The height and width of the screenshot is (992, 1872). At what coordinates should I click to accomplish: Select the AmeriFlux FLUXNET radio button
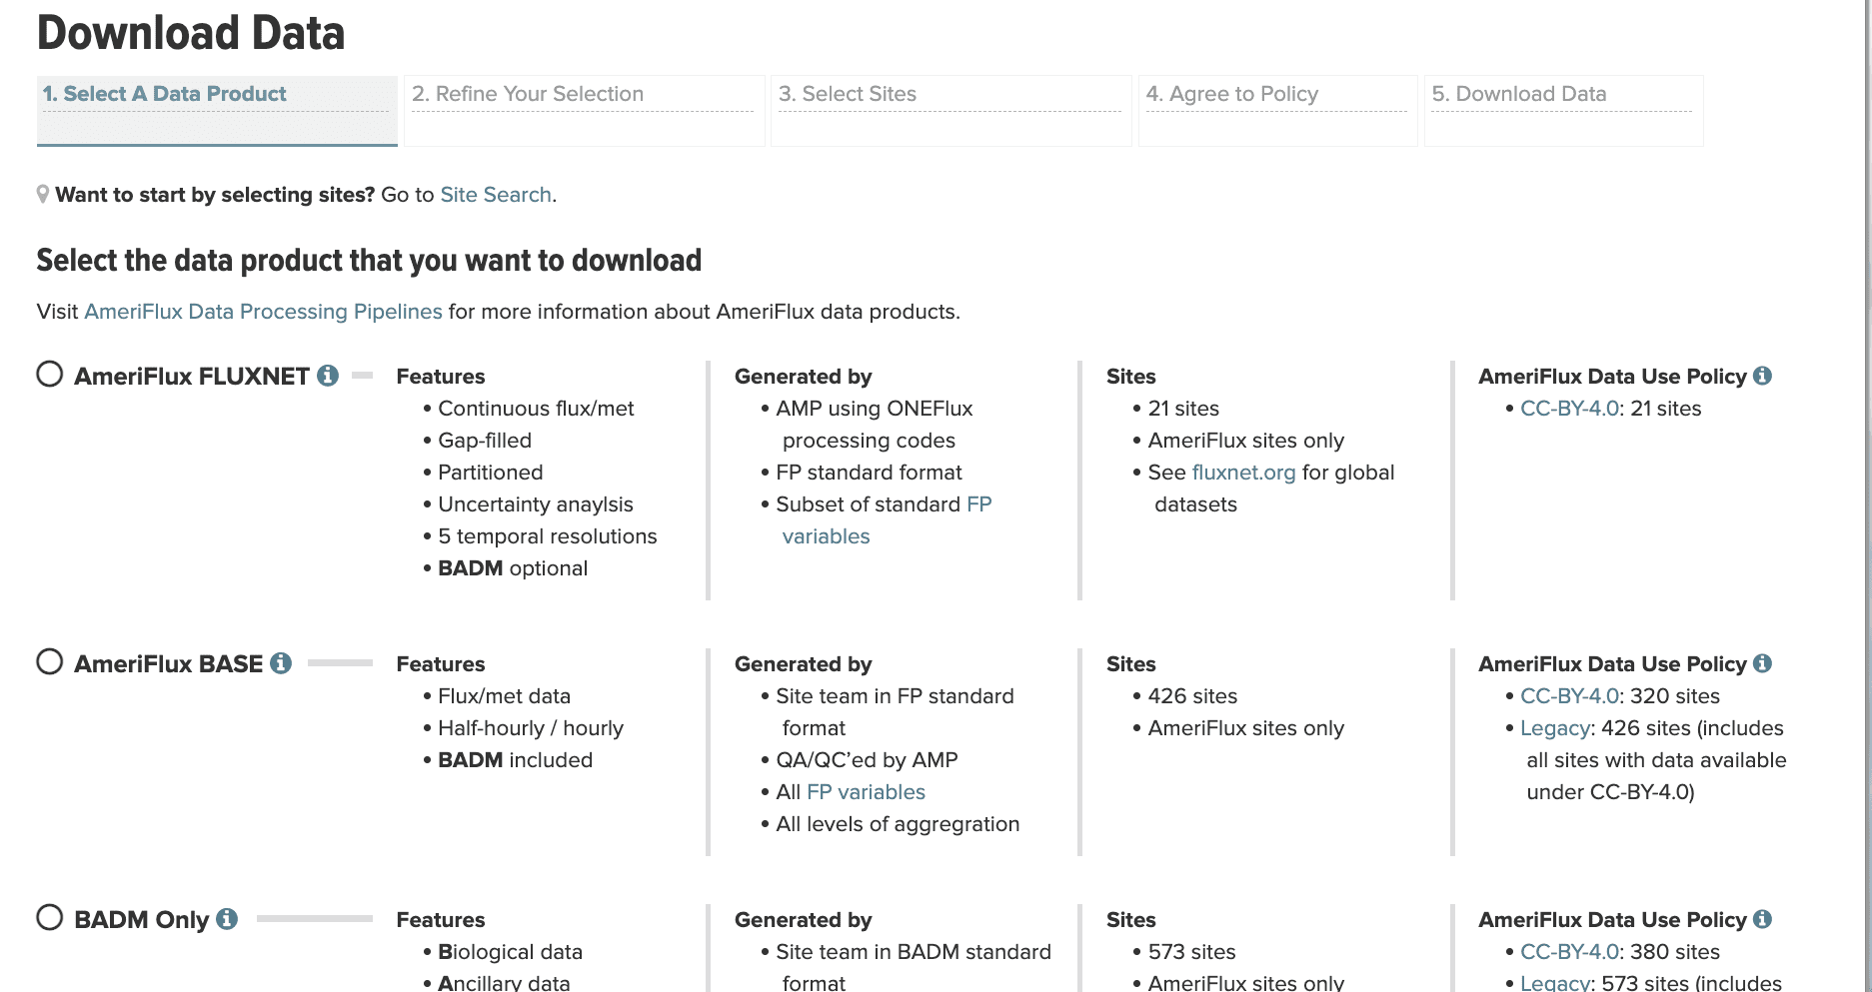click(48, 375)
